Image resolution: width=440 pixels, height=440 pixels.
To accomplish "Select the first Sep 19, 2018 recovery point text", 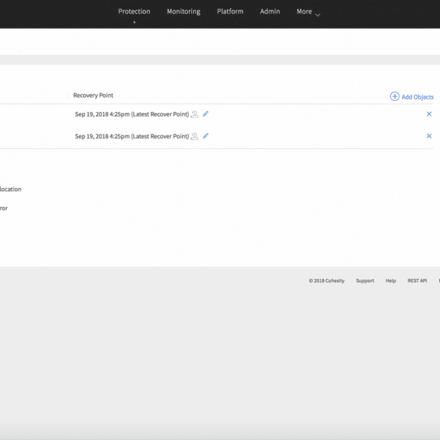I will point(132,114).
